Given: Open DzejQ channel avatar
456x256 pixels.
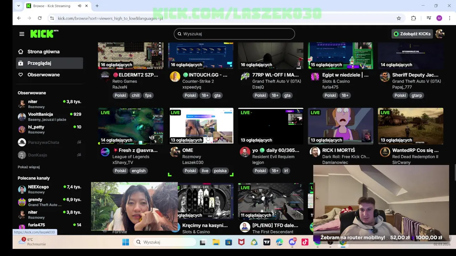Looking at the screenshot, I should (x=245, y=76).
